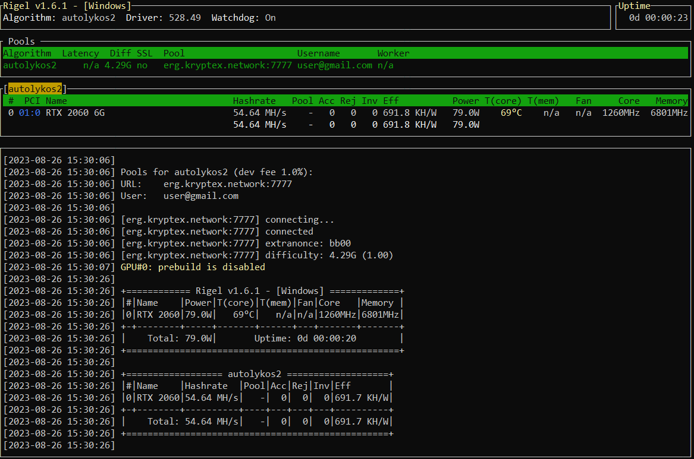Click the GPU row's "691.8 KH/W" efficiency value
The width and height of the screenshot is (694, 459).
point(410,113)
